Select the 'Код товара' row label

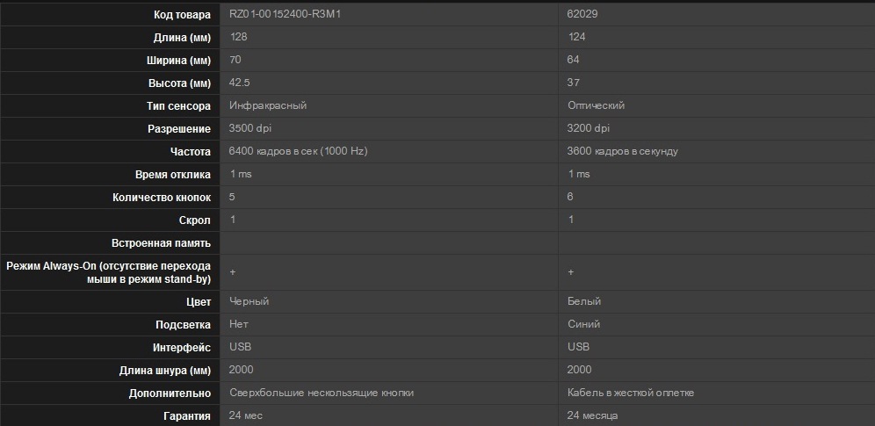(x=183, y=15)
